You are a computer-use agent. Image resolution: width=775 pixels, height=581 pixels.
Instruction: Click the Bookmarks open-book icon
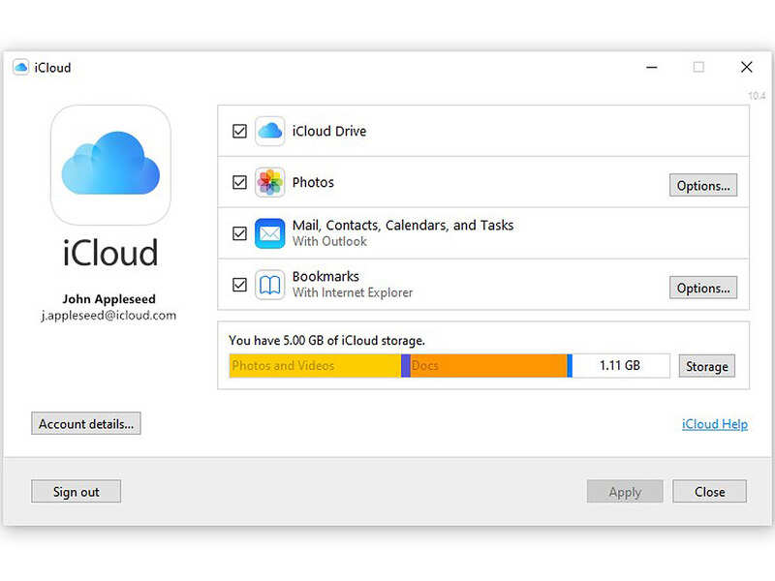click(268, 285)
